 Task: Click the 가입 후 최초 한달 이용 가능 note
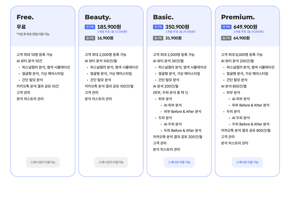click(x=33, y=34)
